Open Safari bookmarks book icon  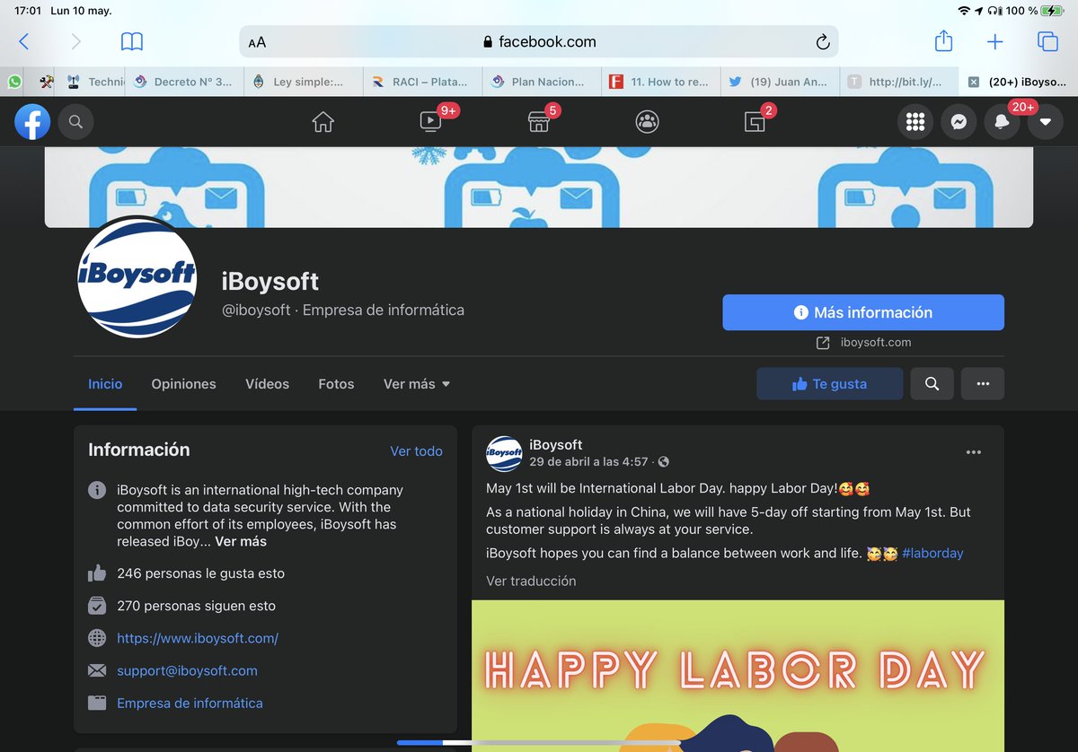[132, 41]
